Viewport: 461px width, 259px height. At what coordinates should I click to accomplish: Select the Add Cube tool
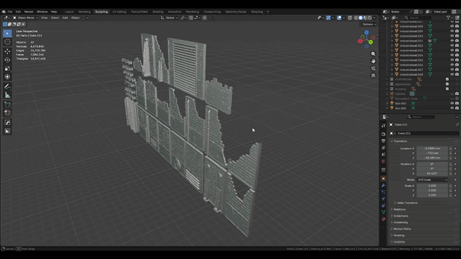[x=7, y=105]
